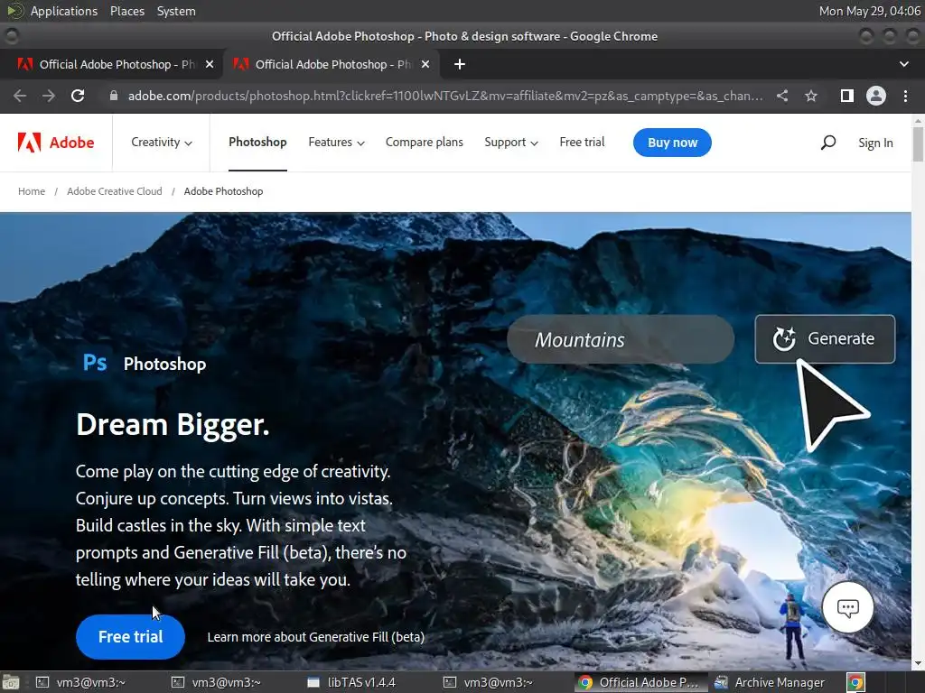The height and width of the screenshot is (693, 925).
Task: Go to Home breadcrumb
Action: tap(32, 191)
